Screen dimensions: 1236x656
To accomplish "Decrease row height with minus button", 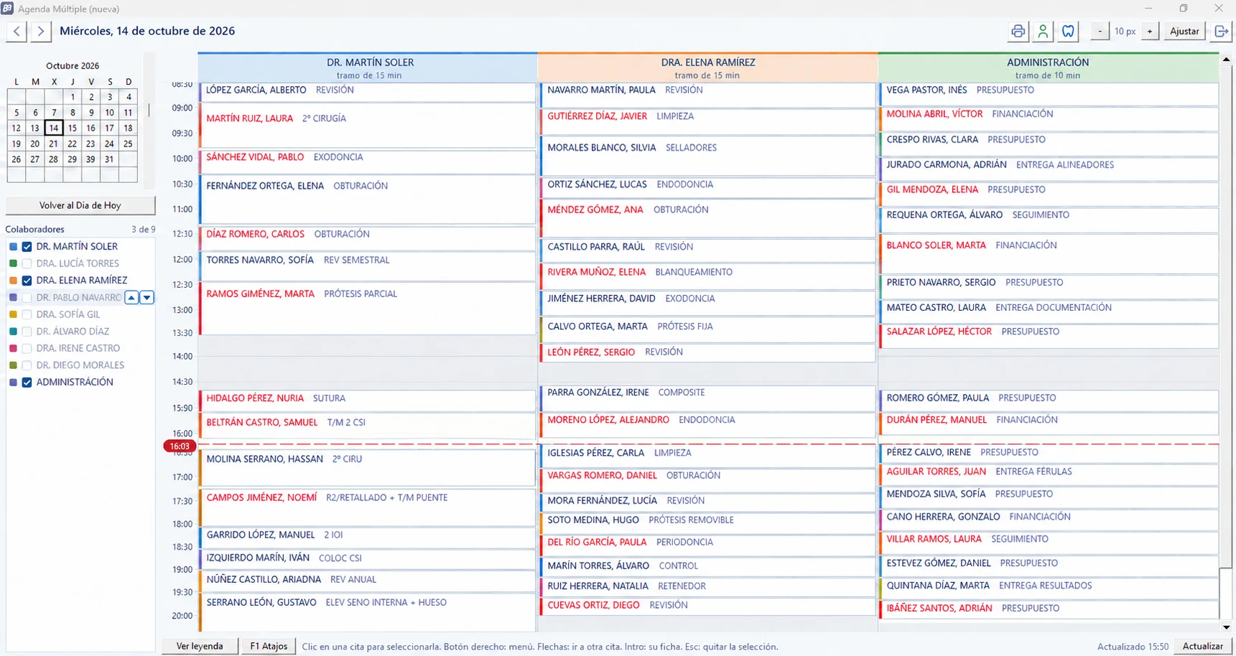I will [x=1100, y=31].
